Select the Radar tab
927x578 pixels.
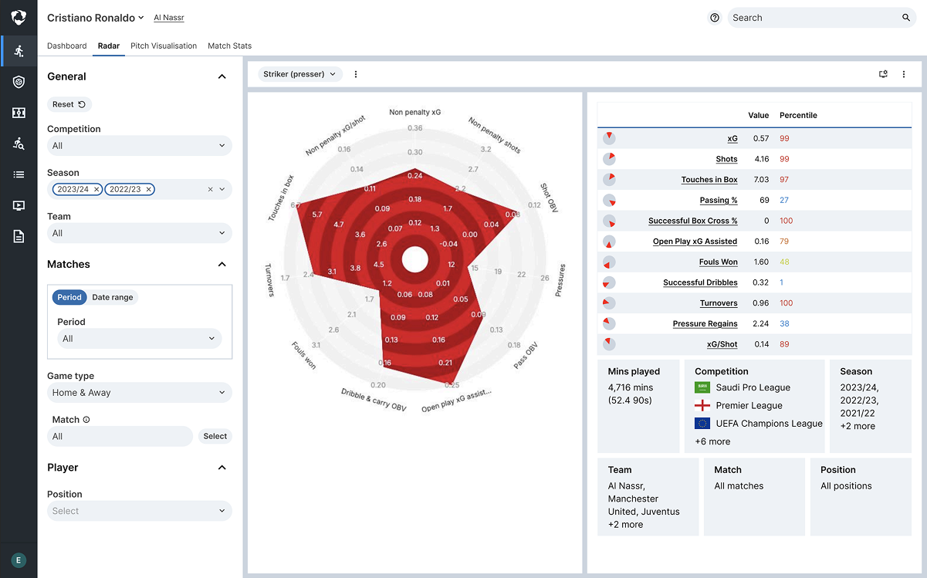coord(109,46)
